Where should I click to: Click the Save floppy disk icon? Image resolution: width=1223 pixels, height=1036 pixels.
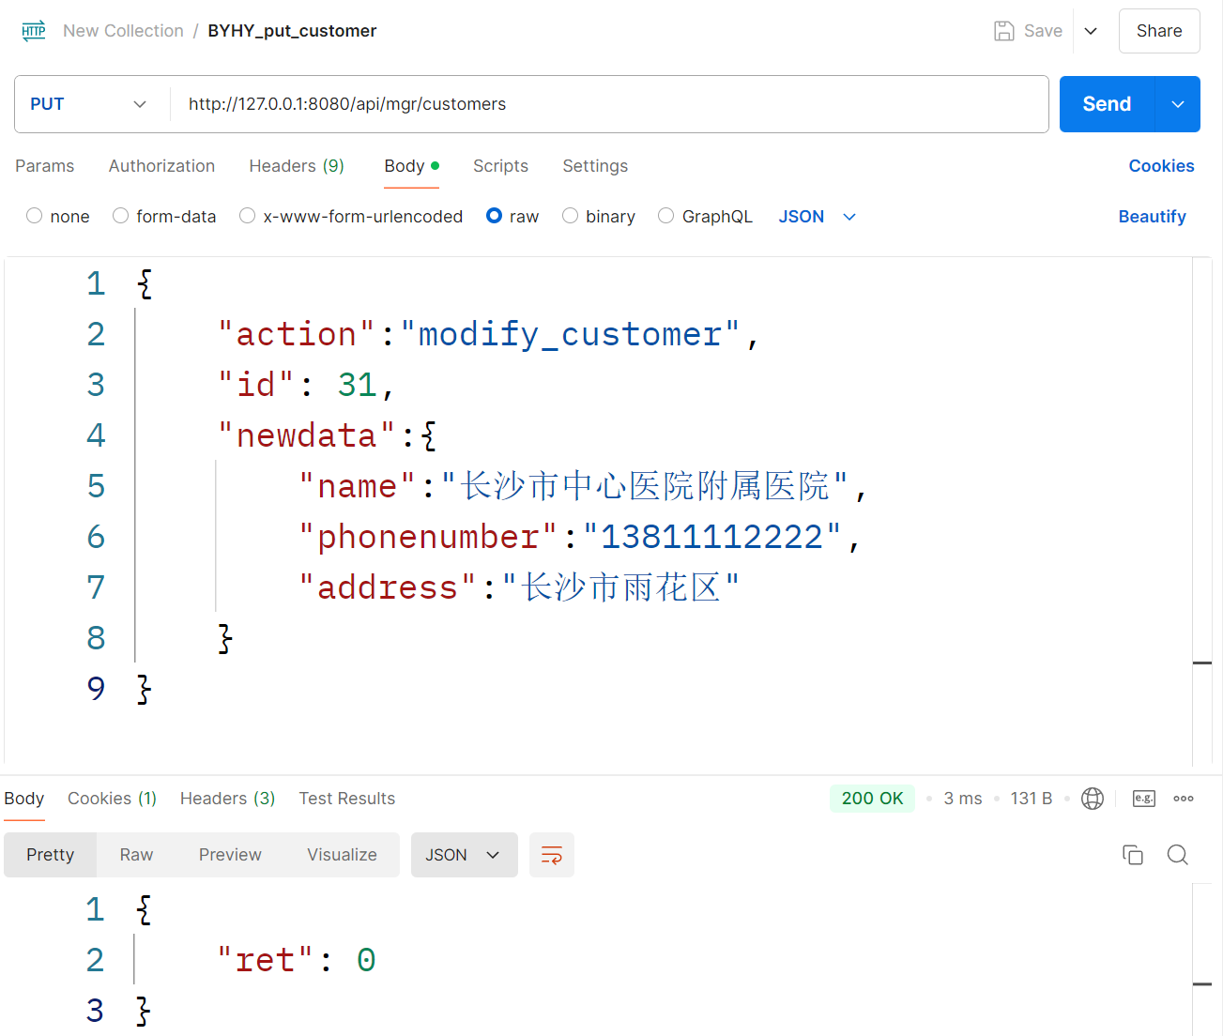(x=1003, y=31)
